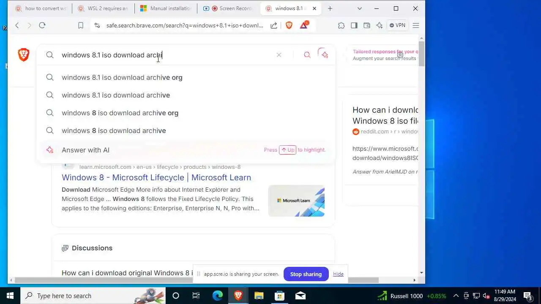Image resolution: width=541 pixels, height=304 pixels.
Task: Open Brave Wallet icon
Action: 367,25
